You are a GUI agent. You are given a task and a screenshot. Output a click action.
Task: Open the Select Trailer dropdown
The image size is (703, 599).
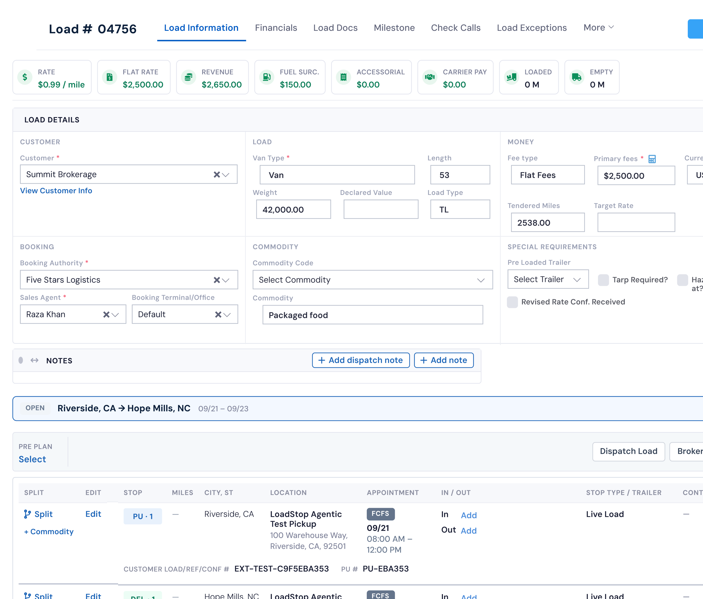548,279
